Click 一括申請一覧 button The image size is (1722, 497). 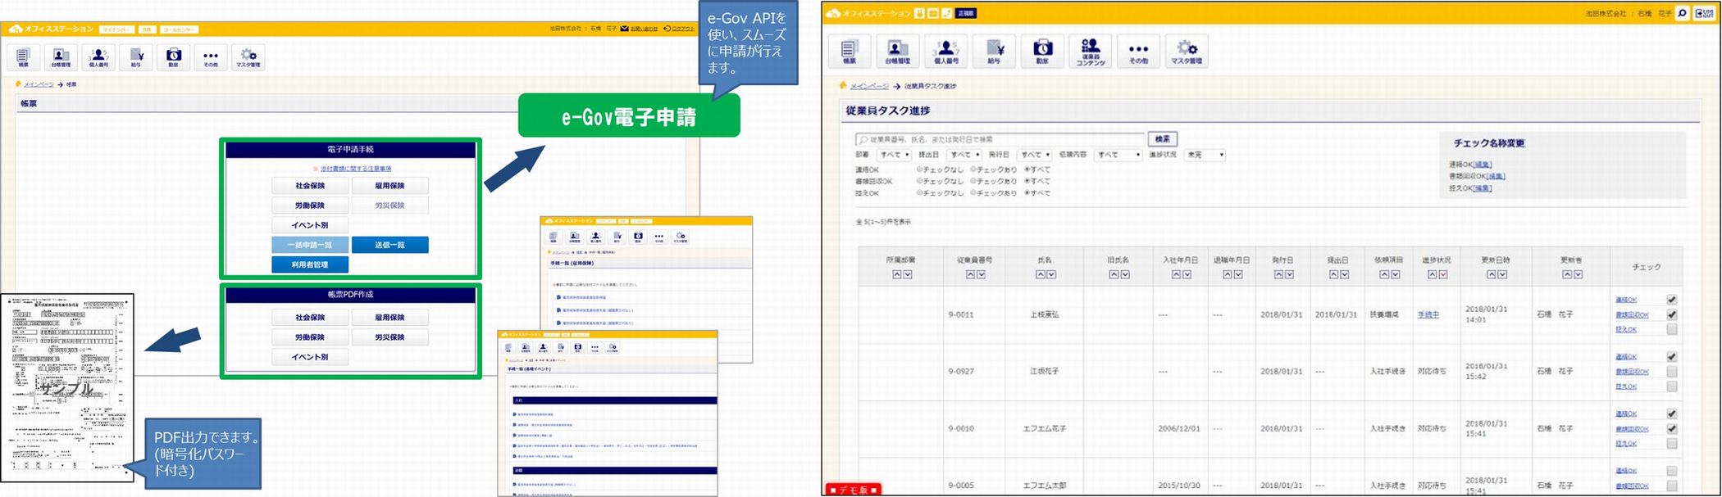click(x=310, y=245)
